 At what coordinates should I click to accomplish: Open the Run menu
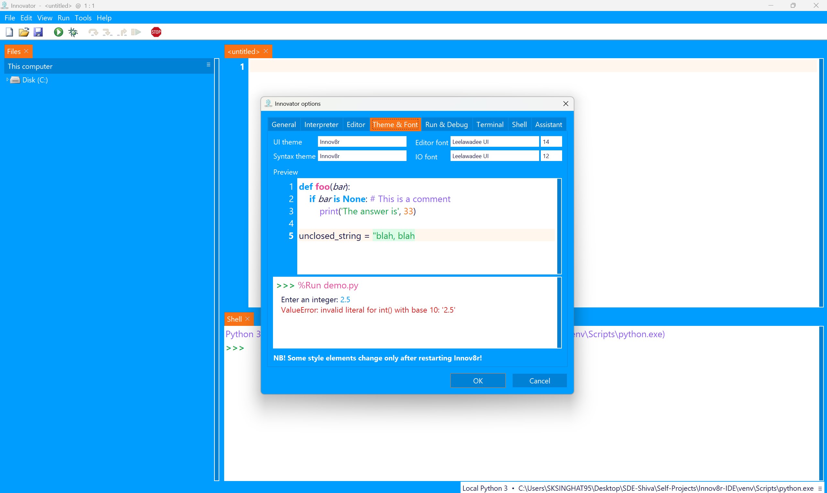point(63,18)
